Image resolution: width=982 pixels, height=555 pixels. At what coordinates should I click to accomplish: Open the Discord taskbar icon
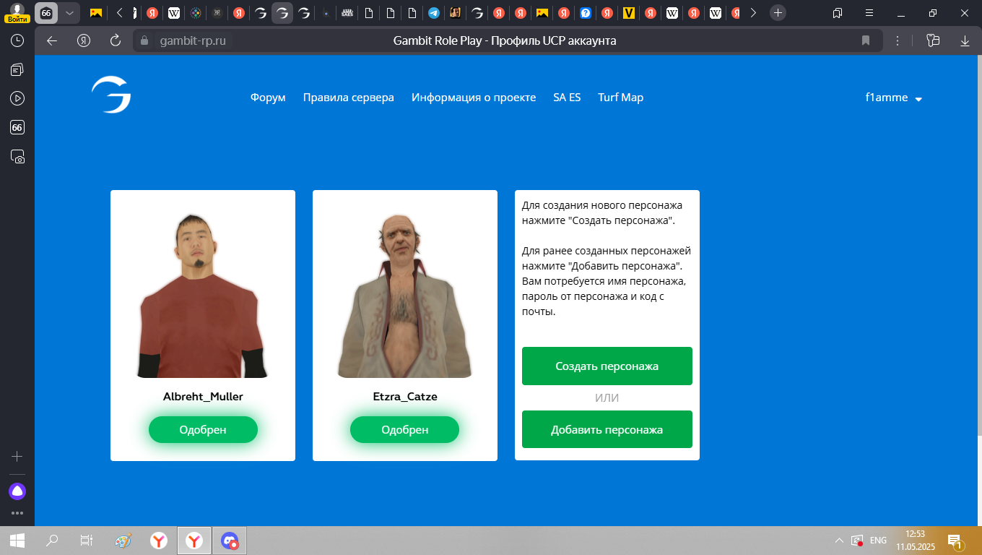230,540
